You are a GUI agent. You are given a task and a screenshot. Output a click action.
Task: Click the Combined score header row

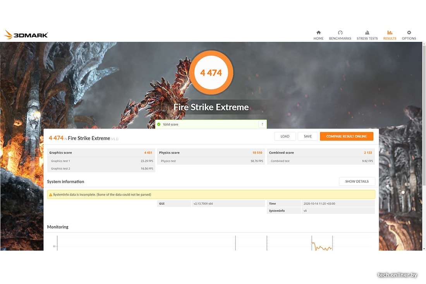tap(321, 153)
